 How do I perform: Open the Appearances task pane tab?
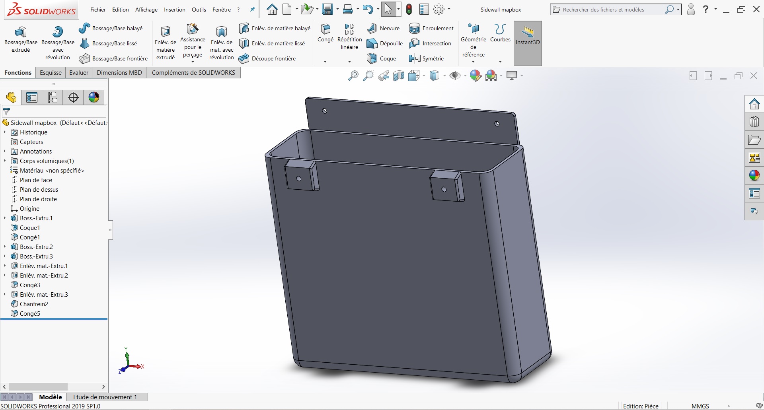click(754, 175)
